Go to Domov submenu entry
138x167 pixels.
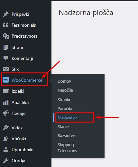(x=64, y=81)
